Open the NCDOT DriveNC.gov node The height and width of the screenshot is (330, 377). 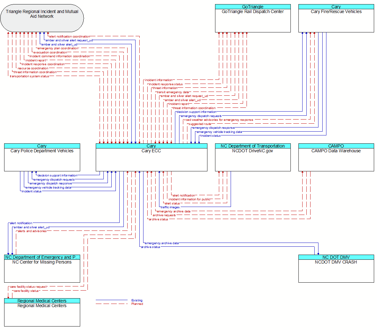[x=253, y=157]
